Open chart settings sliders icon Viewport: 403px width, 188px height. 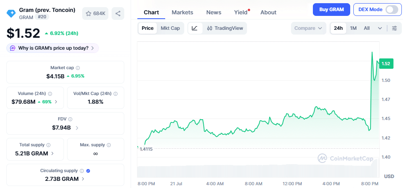coord(394,28)
